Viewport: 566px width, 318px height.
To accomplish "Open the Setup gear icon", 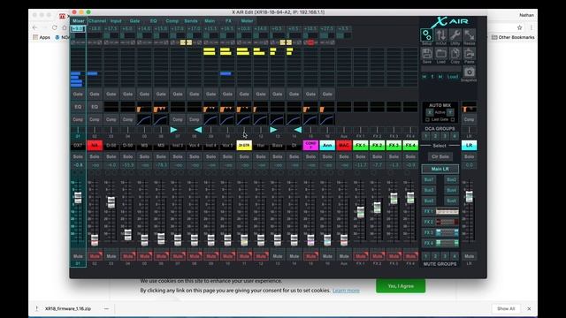I will click(x=426, y=35).
